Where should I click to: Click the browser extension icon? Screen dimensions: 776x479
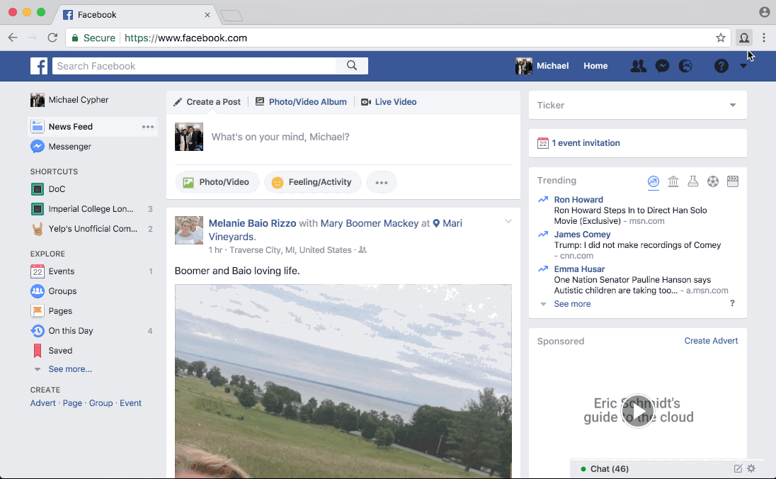(x=744, y=38)
